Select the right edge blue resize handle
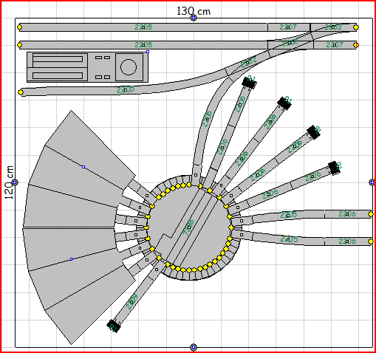This screenshot has height=353, width=376. pyautogui.click(x=372, y=182)
